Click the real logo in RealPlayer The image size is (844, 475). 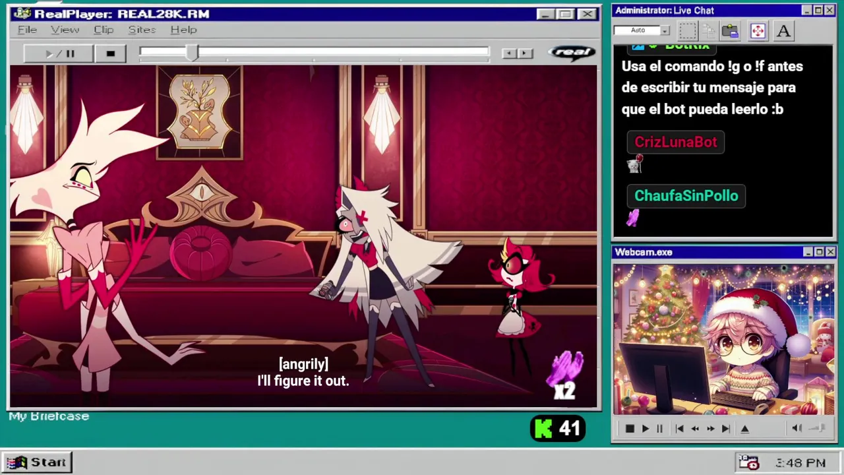[572, 53]
